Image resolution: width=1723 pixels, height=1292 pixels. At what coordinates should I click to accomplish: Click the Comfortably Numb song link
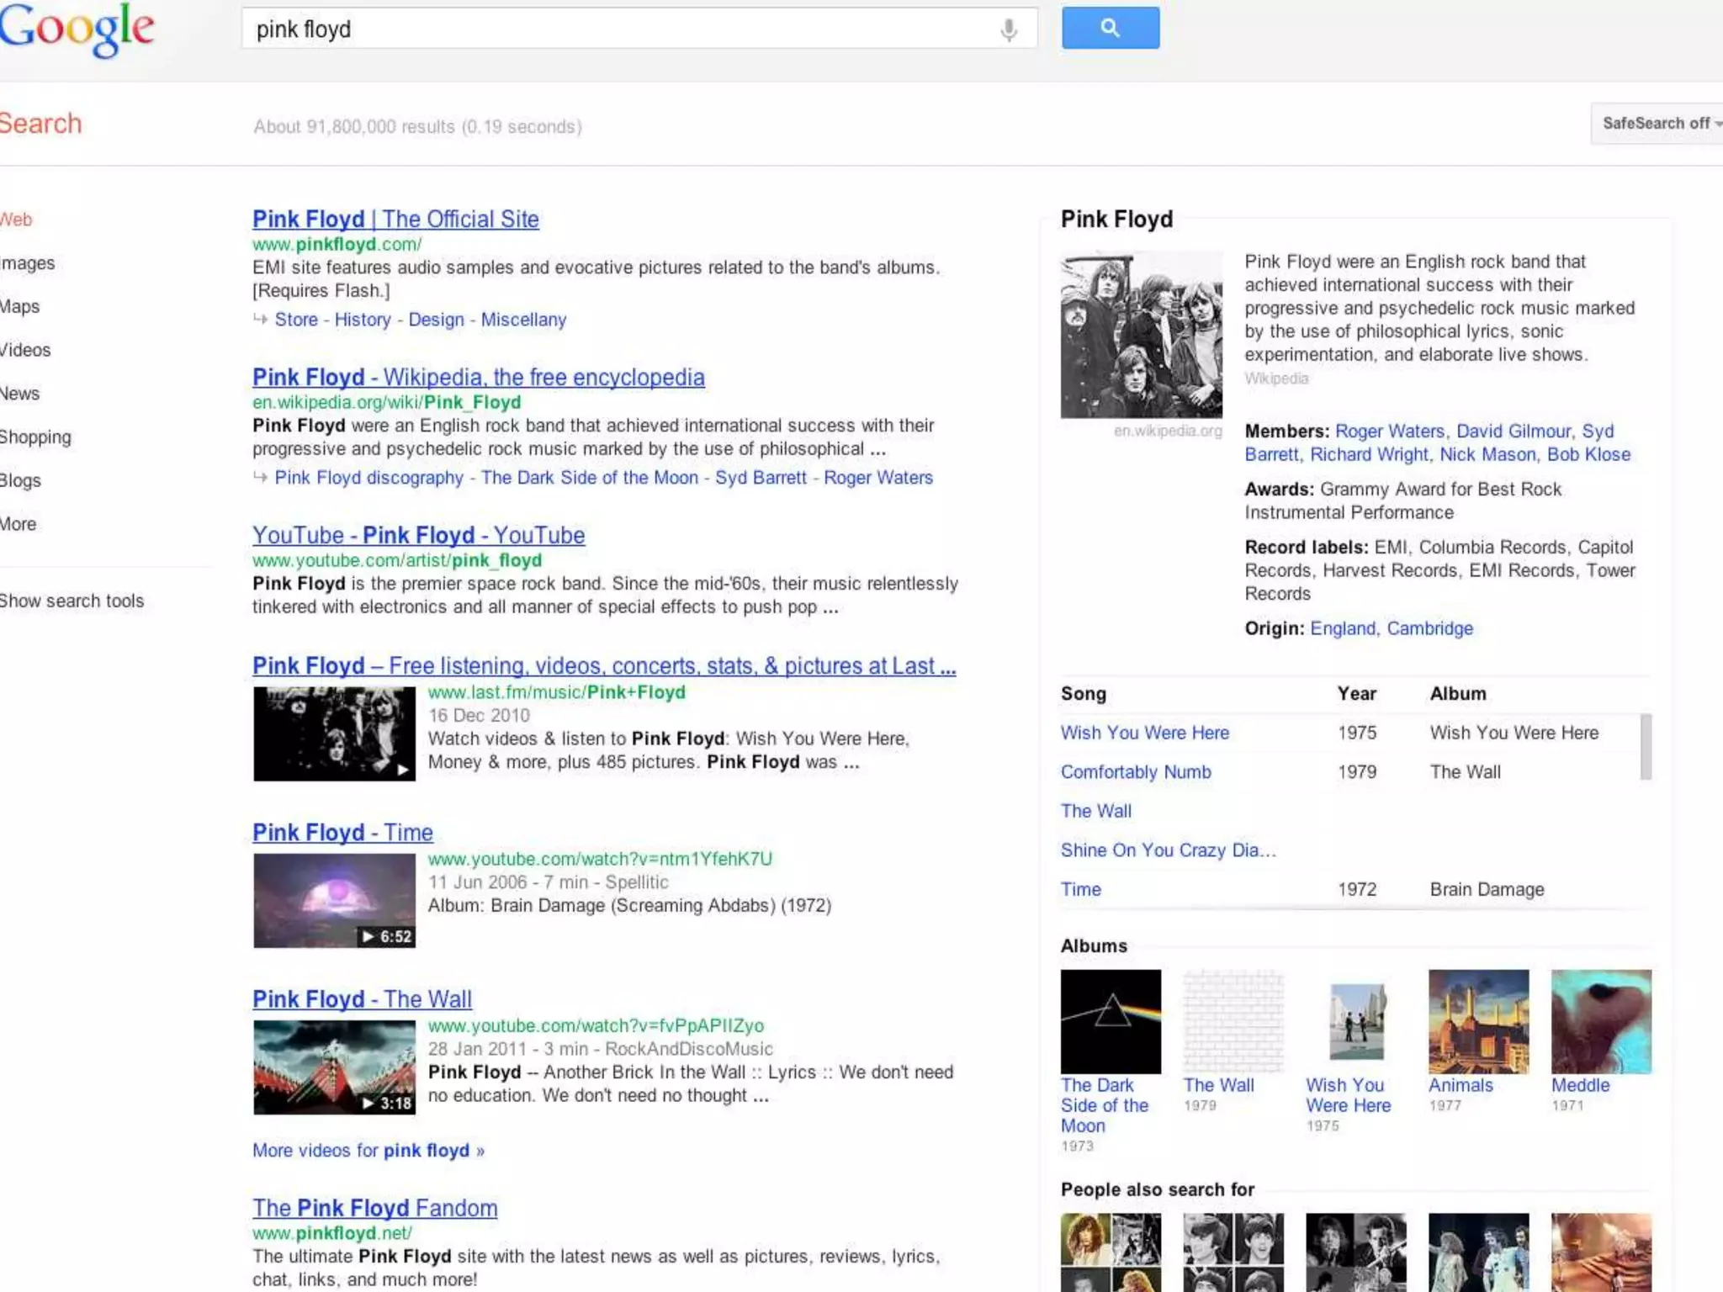(1136, 772)
